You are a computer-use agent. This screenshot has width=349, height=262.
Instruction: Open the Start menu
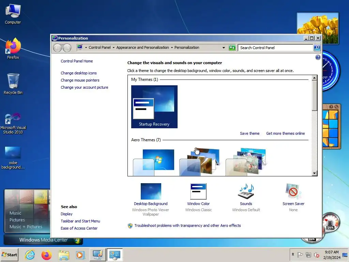click(9, 254)
